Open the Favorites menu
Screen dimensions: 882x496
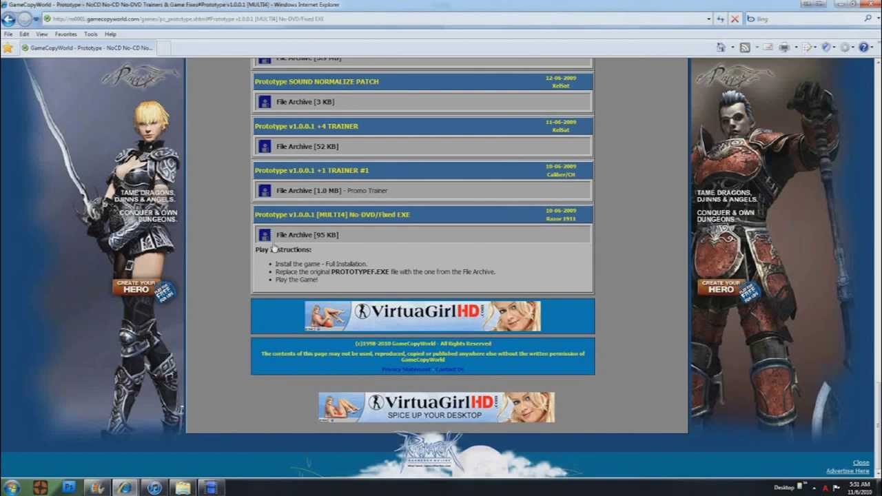click(66, 34)
